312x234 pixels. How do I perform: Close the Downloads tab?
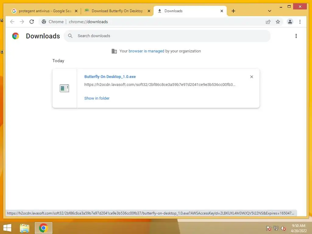click(222, 11)
